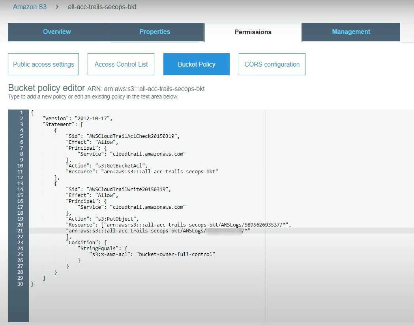Click line number 13 in the gutter
The image size is (414, 325).
point(20,184)
